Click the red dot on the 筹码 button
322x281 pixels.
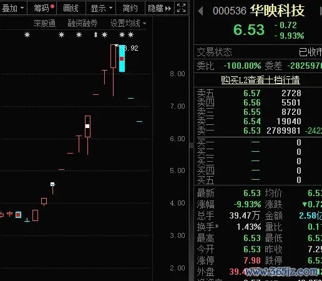tap(52, 6)
